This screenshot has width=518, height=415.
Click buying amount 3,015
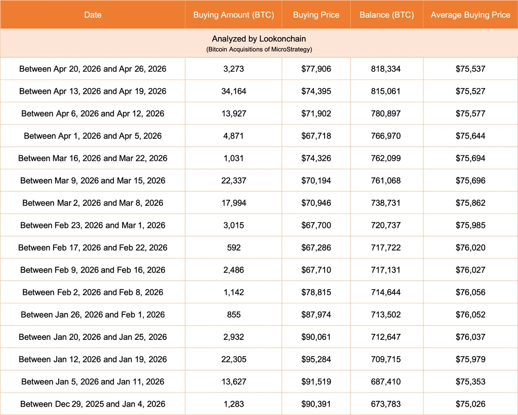tap(234, 225)
